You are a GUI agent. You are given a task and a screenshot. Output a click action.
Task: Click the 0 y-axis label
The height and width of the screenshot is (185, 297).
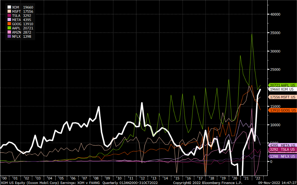click(x=271, y=162)
